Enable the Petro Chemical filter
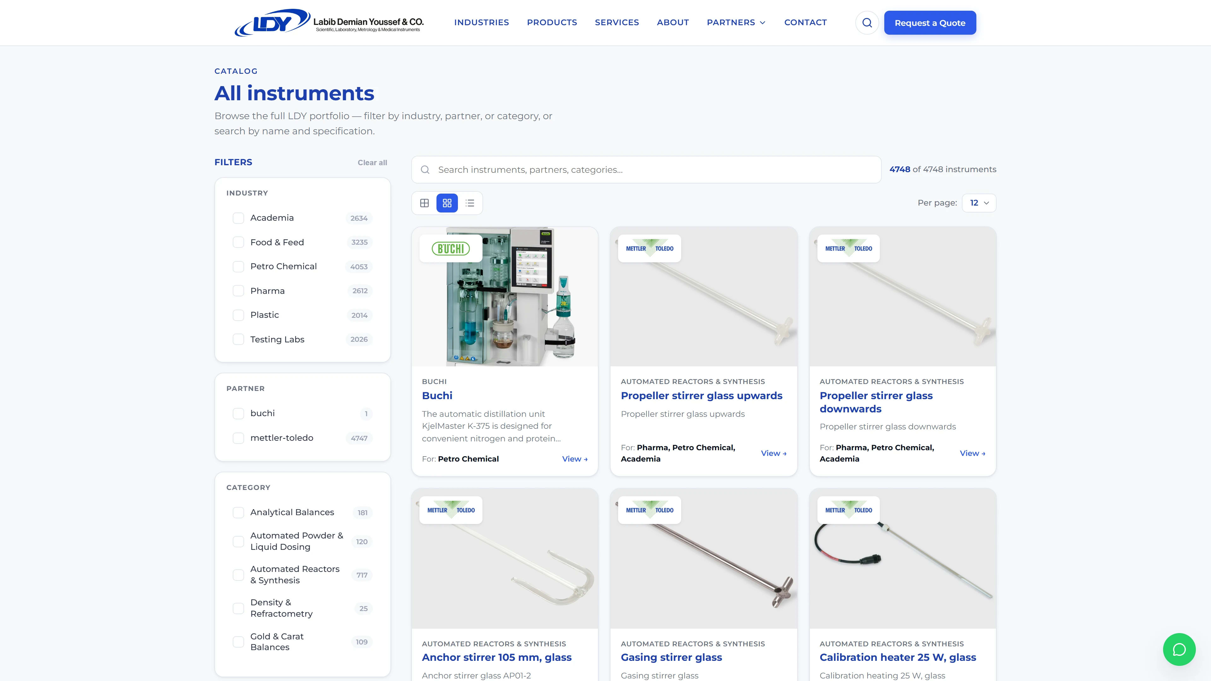 tap(238, 266)
